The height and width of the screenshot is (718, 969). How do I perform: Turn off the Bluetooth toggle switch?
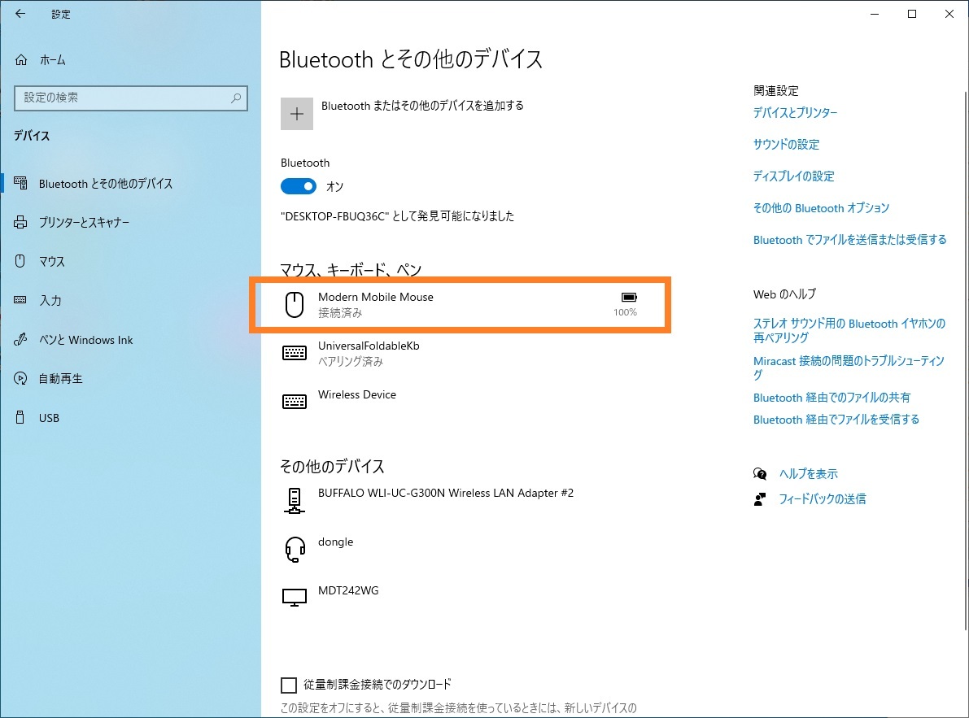click(x=299, y=186)
